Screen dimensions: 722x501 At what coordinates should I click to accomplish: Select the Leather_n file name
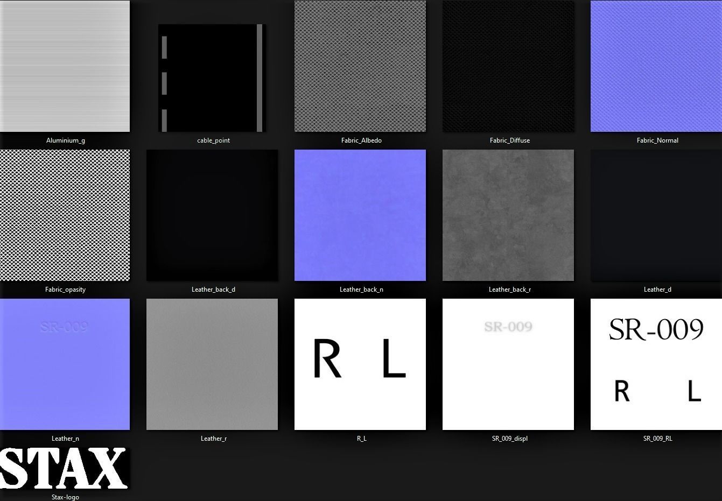pos(65,439)
